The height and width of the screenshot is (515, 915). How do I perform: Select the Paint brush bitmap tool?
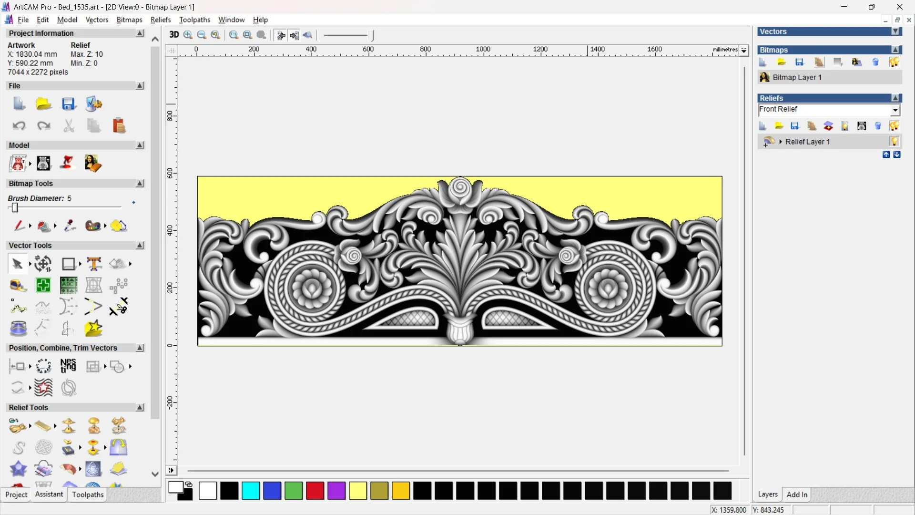(x=19, y=226)
